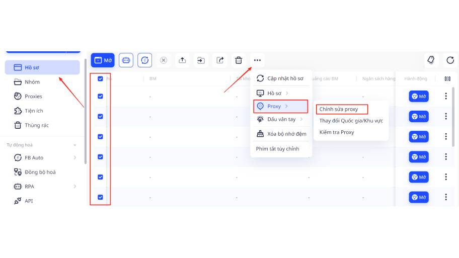
Task: Click the share export toolbar icon
Action: tap(220, 60)
